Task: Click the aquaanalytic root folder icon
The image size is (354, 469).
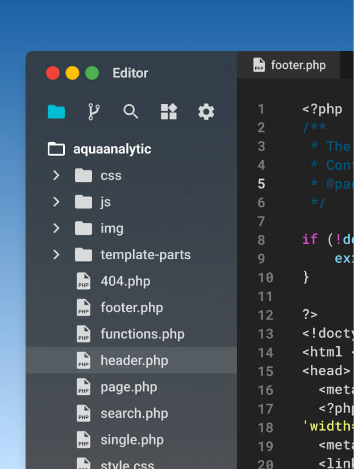Action: click(x=56, y=148)
